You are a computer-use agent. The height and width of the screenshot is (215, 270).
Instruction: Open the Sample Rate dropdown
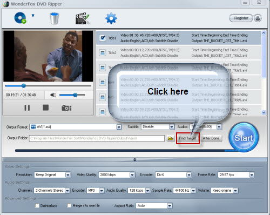(x=185, y=191)
